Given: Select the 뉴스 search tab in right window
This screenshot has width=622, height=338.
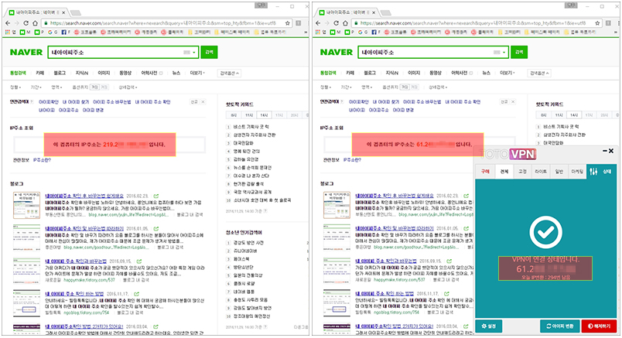Looking at the screenshot, I should pos(487,73).
